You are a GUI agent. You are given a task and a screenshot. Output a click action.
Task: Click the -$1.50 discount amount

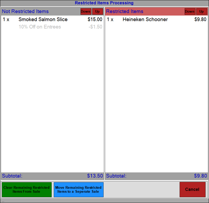95,27
